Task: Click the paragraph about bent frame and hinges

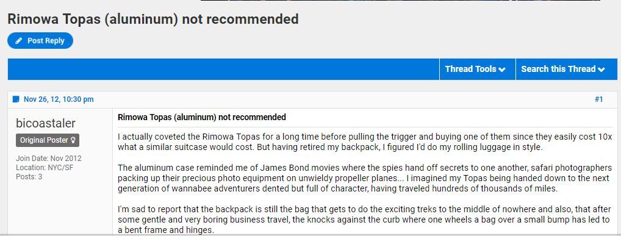Action: (x=364, y=220)
